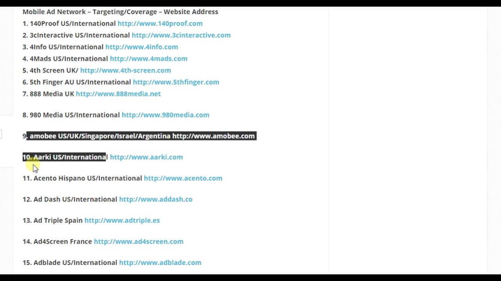
Task: Open the 4th-screen.com link
Action: (126, 70)
